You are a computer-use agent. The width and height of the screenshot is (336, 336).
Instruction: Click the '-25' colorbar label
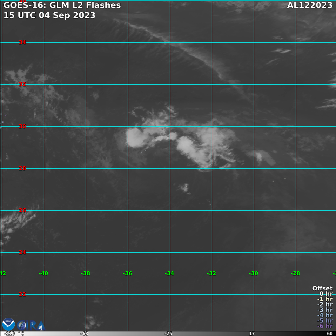[168, 333]
